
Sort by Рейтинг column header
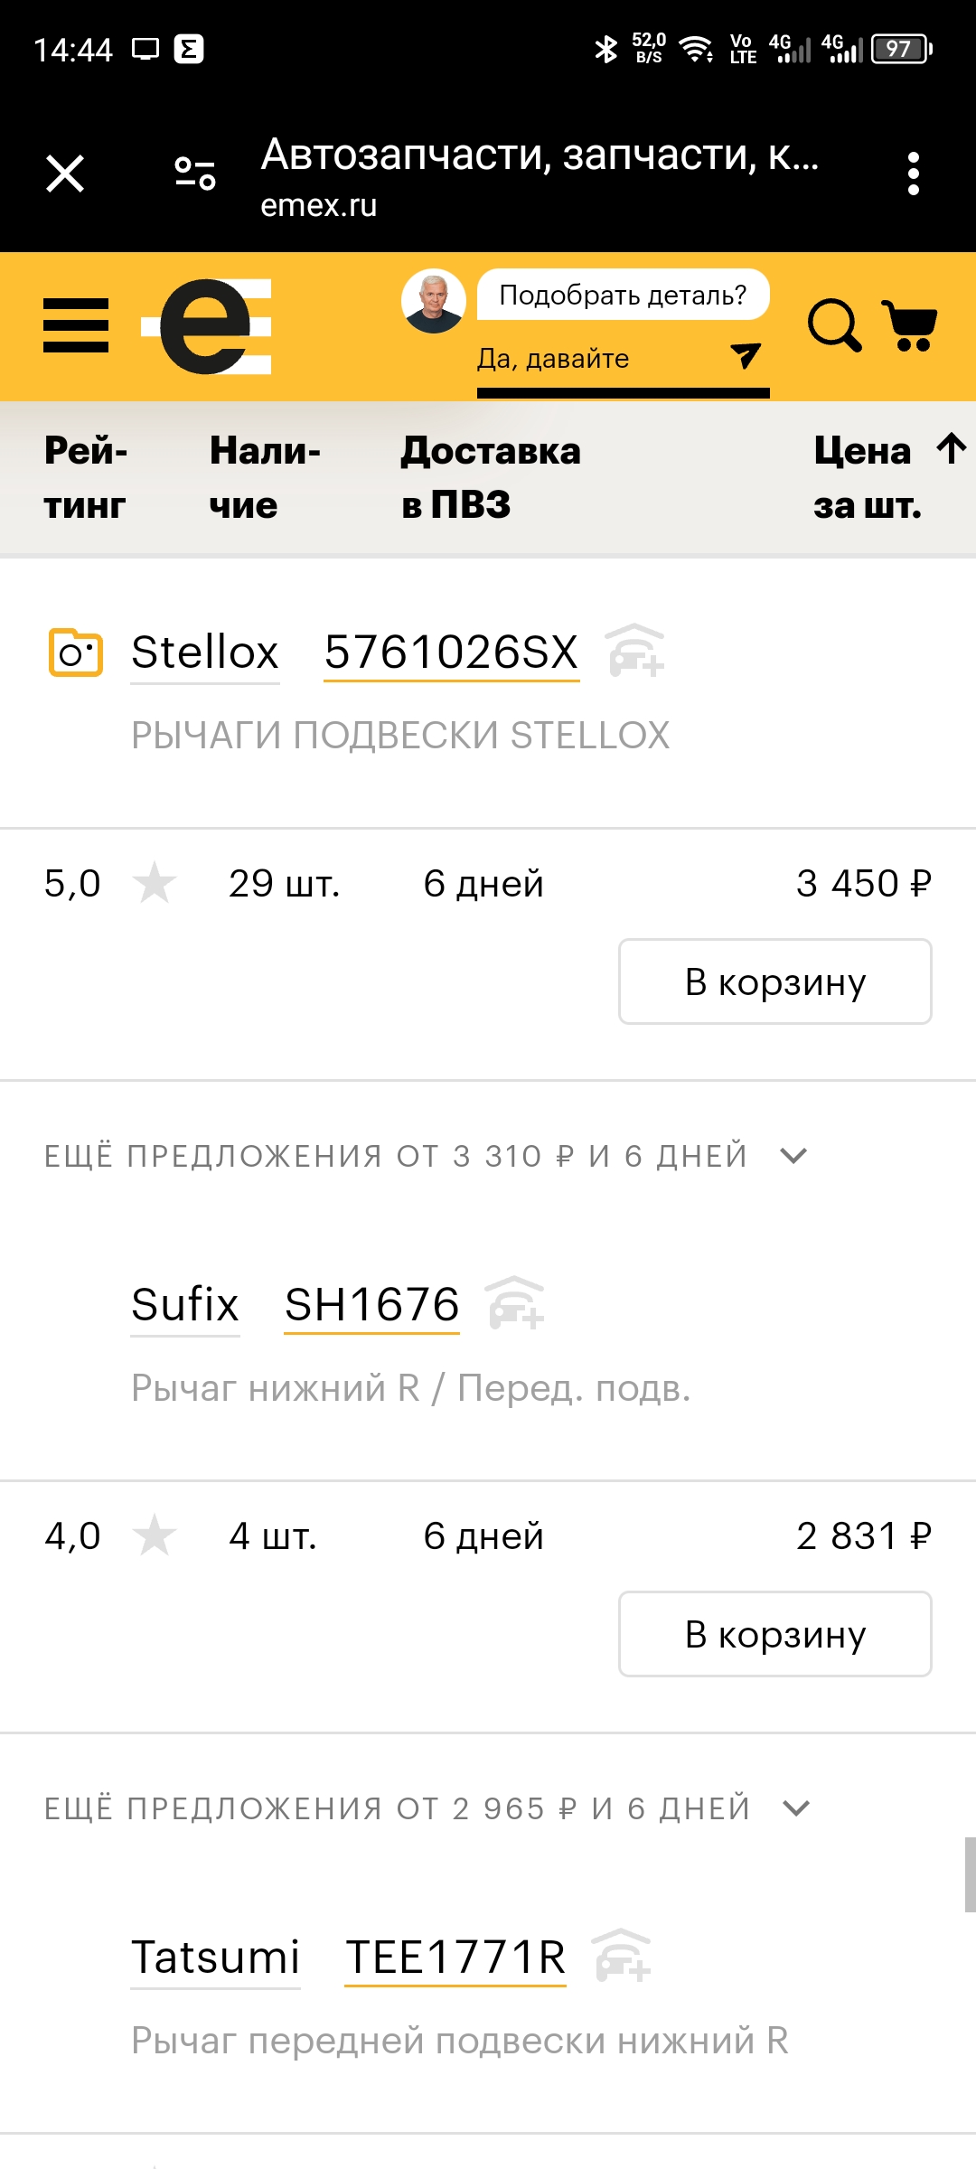(86, 477)
